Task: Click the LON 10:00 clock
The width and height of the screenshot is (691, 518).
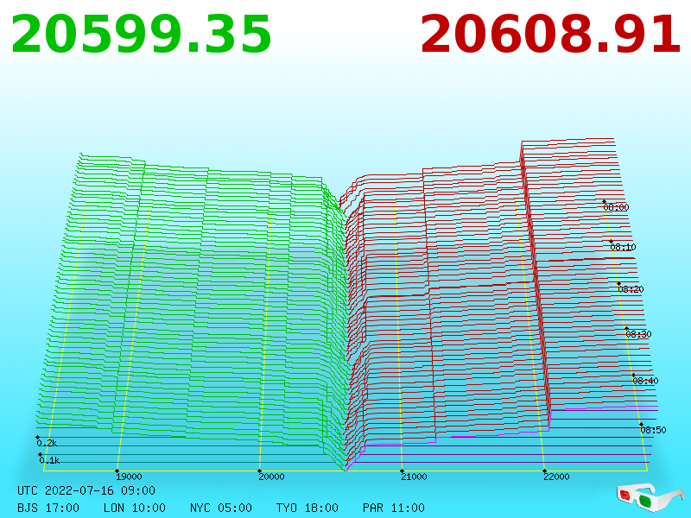Action: (x=135, y=509)
